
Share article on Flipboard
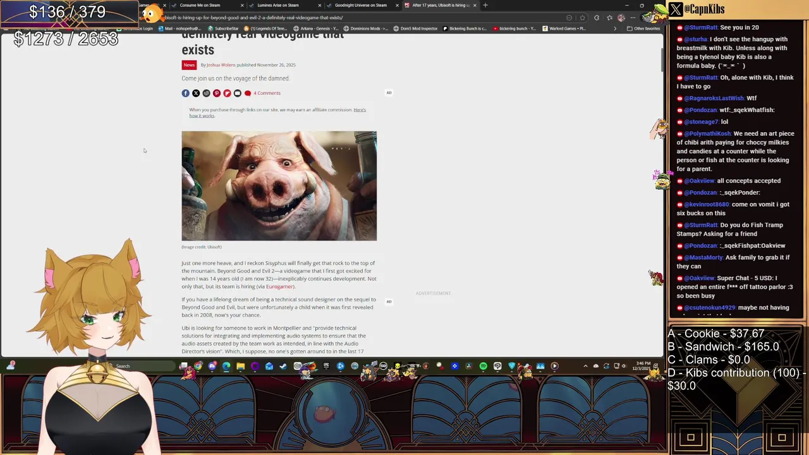pos(227,93)
